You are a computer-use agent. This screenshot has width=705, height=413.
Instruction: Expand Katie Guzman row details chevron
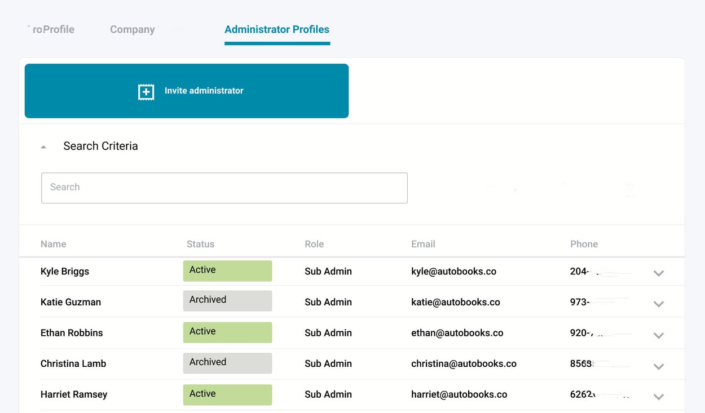659,304
